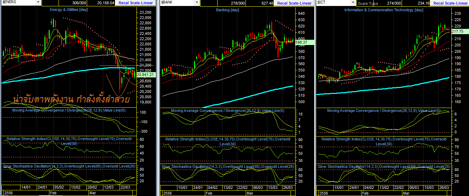Click the 274/300 bar count
The width and height of the screenshot is (469, 196).
click(x=394, y=3)
